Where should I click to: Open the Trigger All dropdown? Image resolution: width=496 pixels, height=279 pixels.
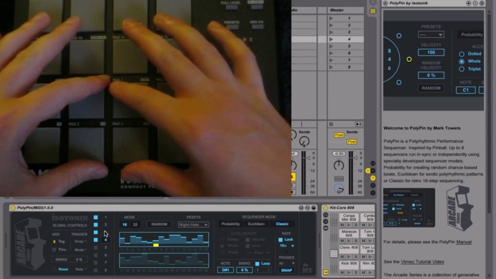point(287,263)
